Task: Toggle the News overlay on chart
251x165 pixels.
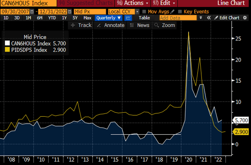Action: tap(140, 25)
